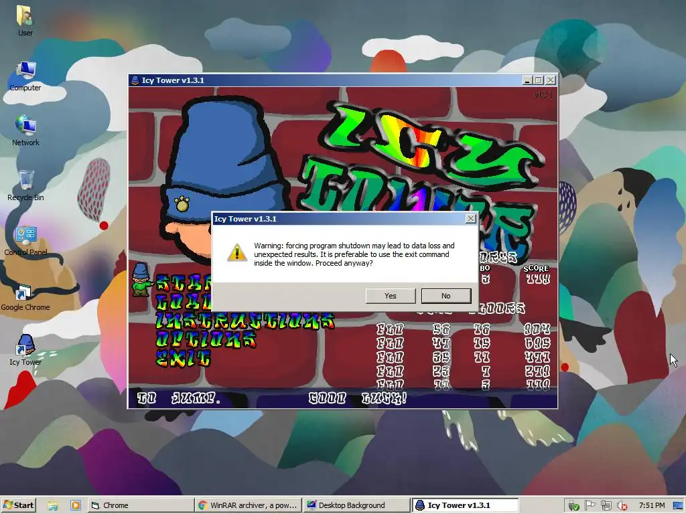Switch to WinRAR archiver Chrome taskbar item
The image size is (686, 514).
coord(249,505)
